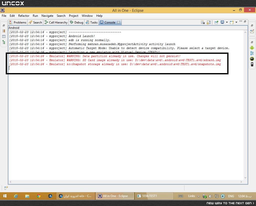Click the Open Console icon
This screenshot has height=206, width=256.
(232, 22)
